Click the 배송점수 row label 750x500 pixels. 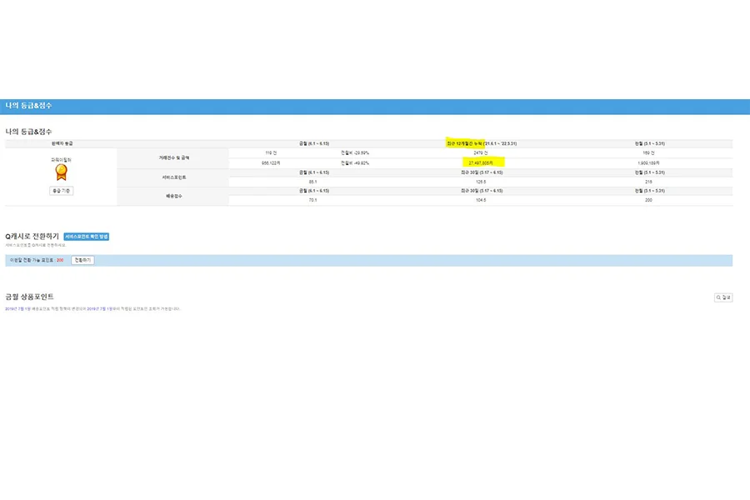pos(173,196)
